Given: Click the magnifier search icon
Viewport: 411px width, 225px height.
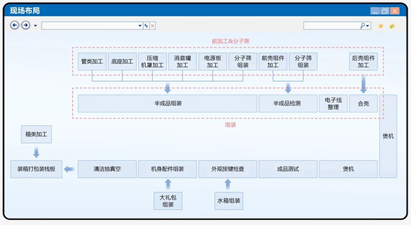Looking at the screenshot, I should click(363, 26).
